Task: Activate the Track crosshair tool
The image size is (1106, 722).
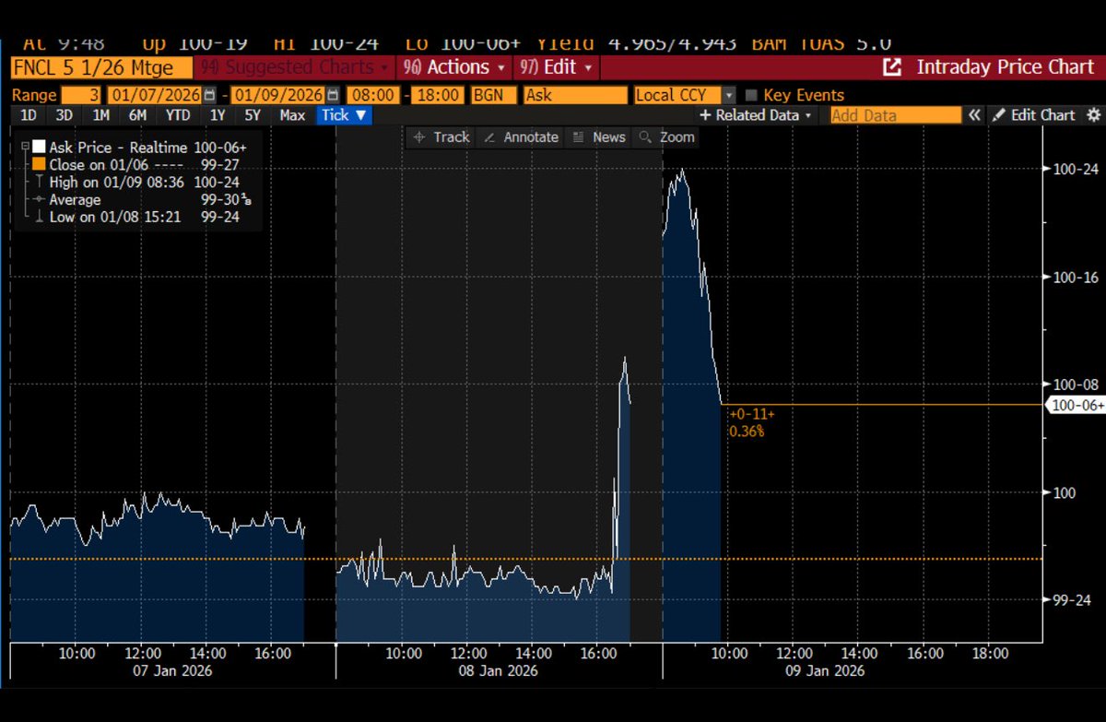Action: (x=441, y=136)
